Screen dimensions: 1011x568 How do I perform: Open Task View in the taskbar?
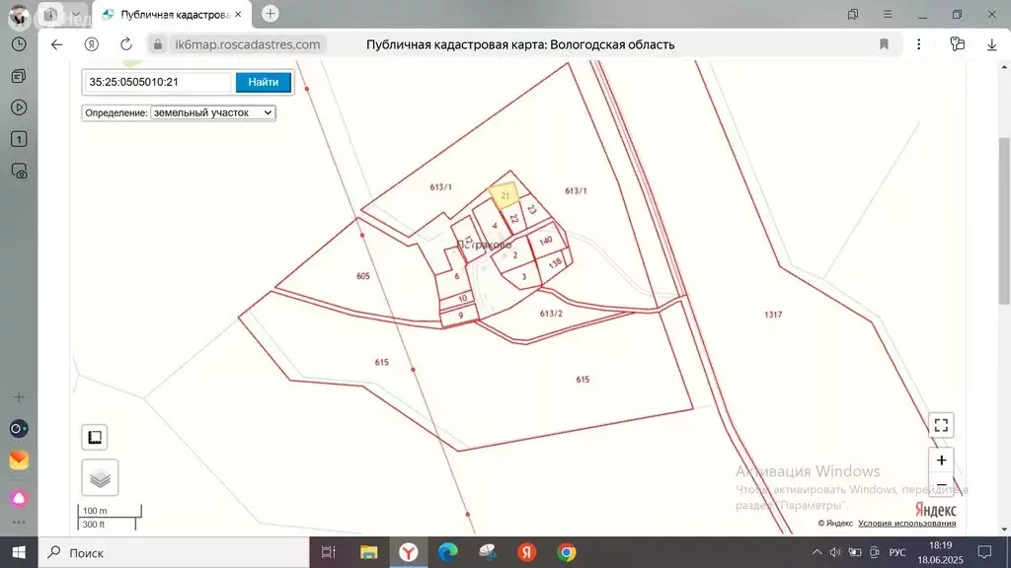coord(328,552)
